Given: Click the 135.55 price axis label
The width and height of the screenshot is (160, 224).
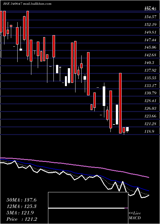Looking at the screenshot, I should coord(150,78).
